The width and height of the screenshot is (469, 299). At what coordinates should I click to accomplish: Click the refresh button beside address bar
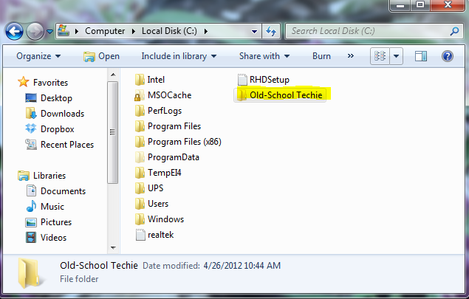coord(270,32)
